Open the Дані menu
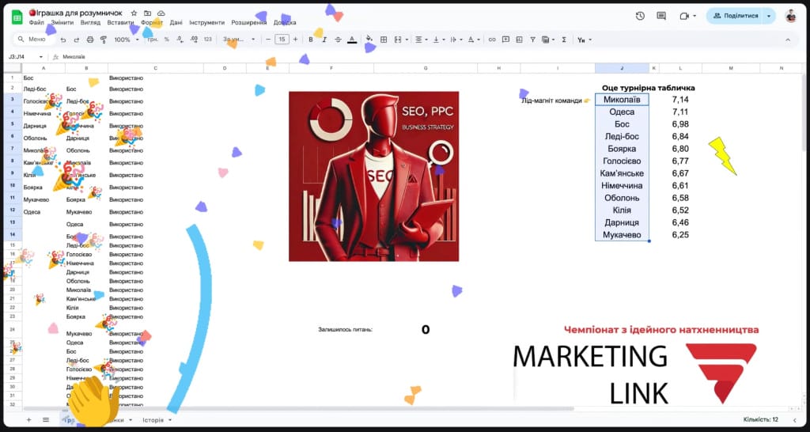 point(176,23)
